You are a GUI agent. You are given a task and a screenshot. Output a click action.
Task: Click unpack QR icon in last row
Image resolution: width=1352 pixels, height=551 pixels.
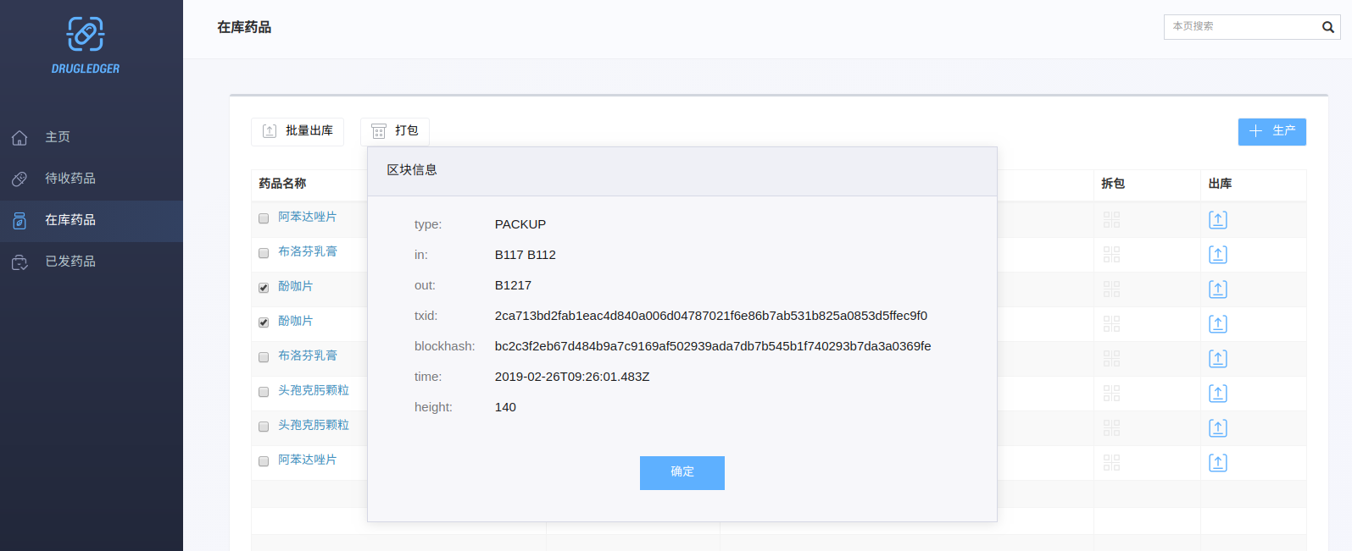point(1111,463)
